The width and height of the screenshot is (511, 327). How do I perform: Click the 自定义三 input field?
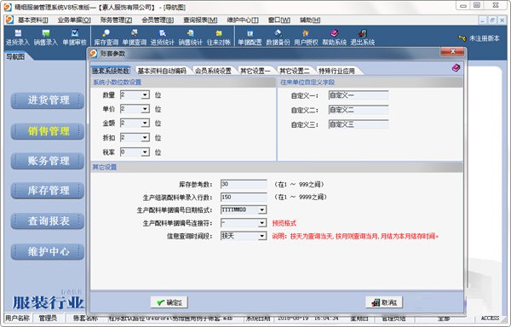coord(359,124)
